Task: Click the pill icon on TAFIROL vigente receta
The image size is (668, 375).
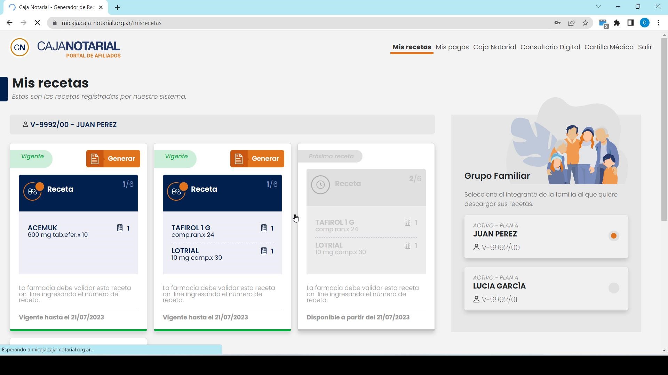Action: [x=177, y=191]
